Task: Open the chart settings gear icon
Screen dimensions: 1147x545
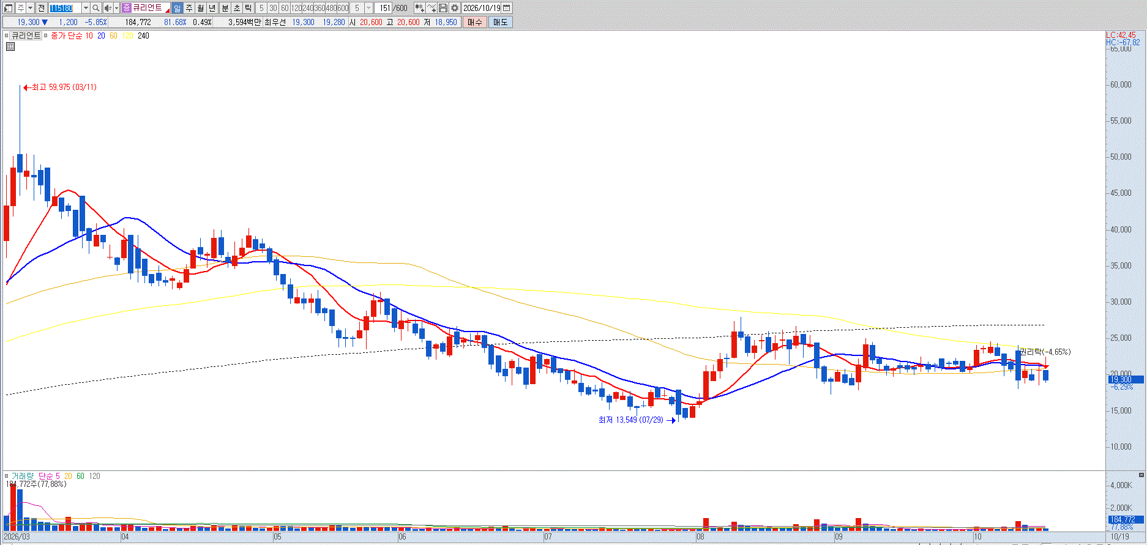Action: [455, 8]
